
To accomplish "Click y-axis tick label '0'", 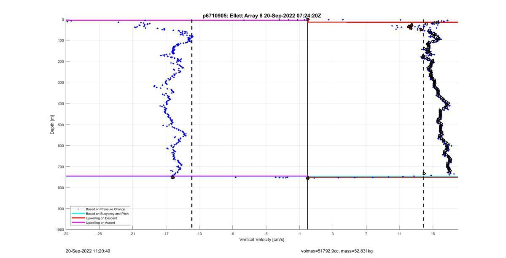I will point(63,19).
